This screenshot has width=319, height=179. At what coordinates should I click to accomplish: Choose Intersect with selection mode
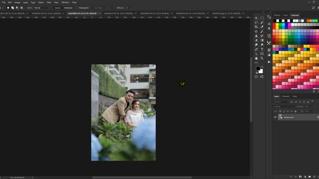21,8
